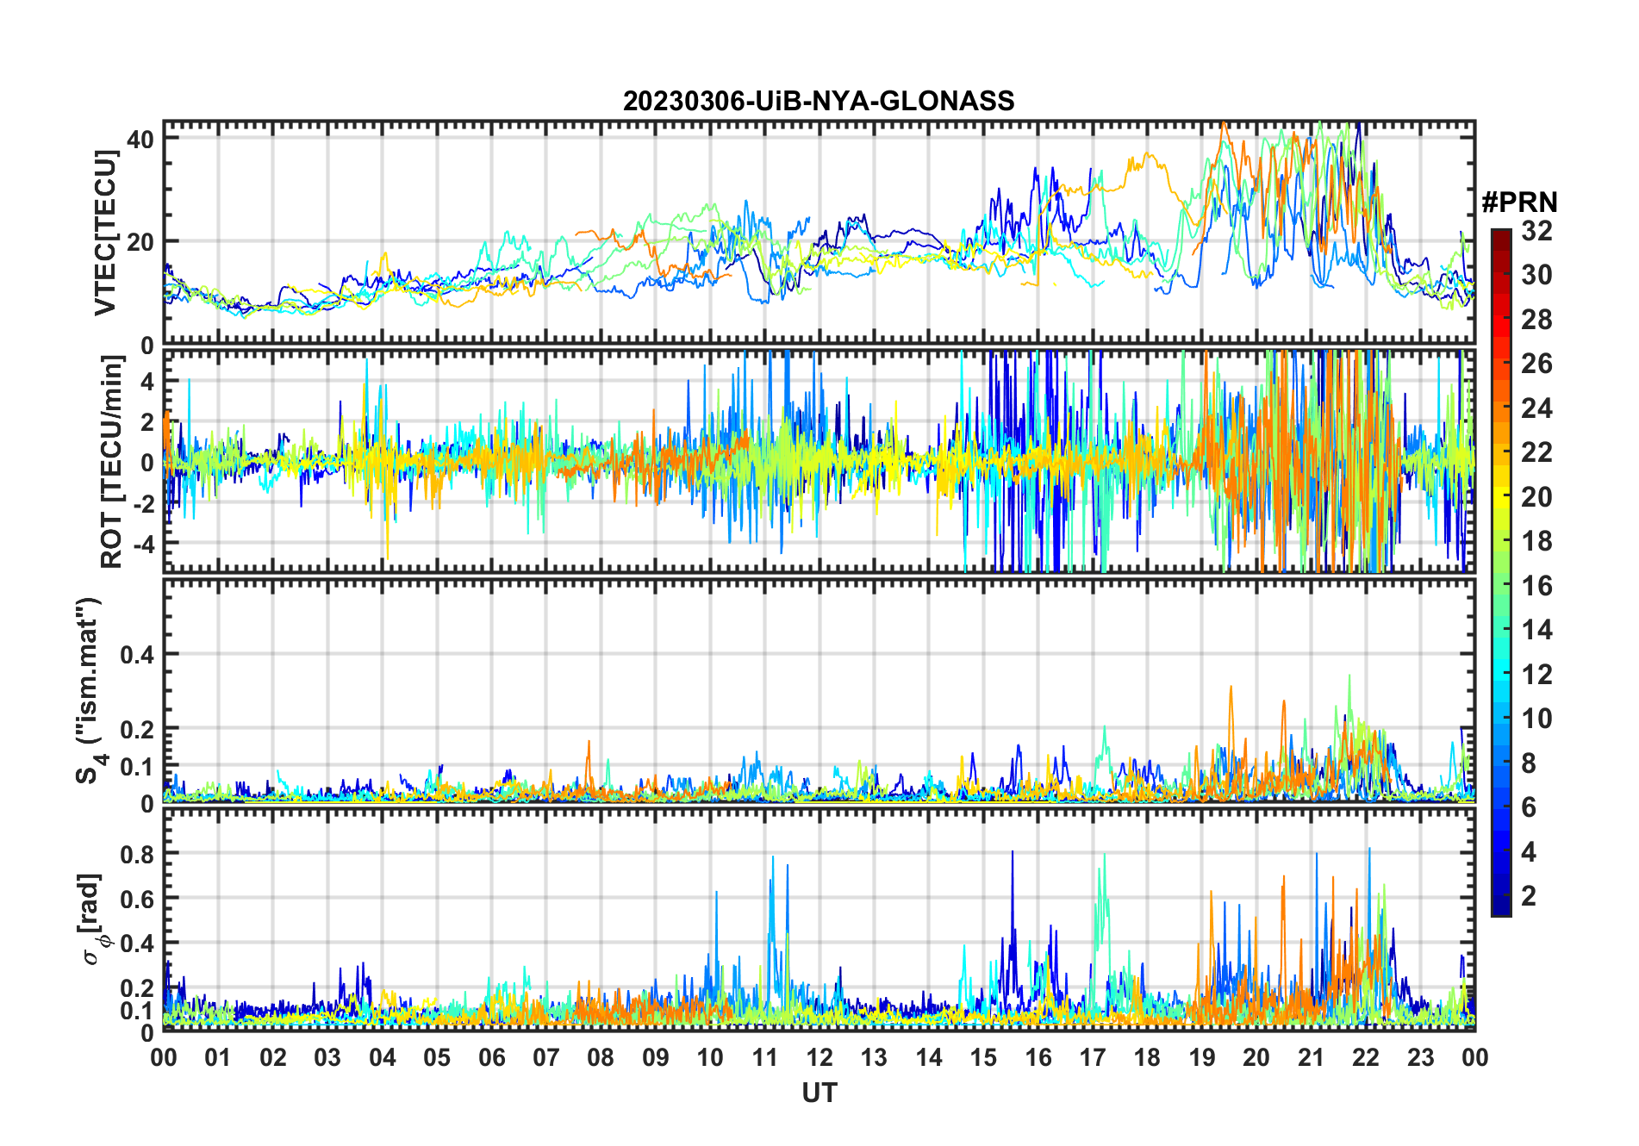
Task: Click x-axis hour tick label 13
Action: (x=874, y=1057)
